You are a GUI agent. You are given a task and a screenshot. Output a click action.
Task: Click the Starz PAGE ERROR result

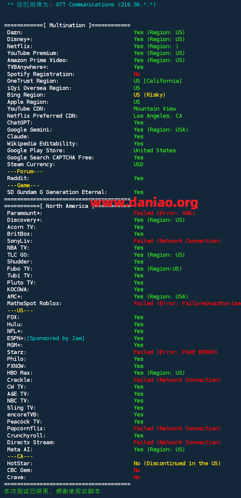[175, 352]
